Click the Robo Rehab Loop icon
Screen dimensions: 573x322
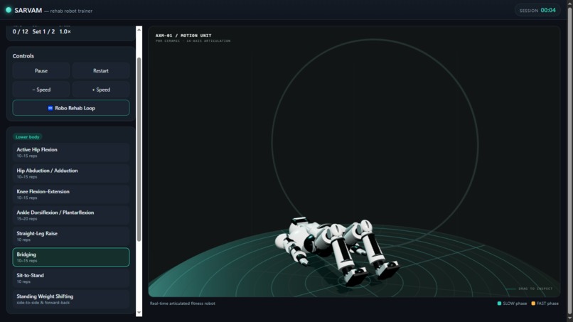[50, 108]
